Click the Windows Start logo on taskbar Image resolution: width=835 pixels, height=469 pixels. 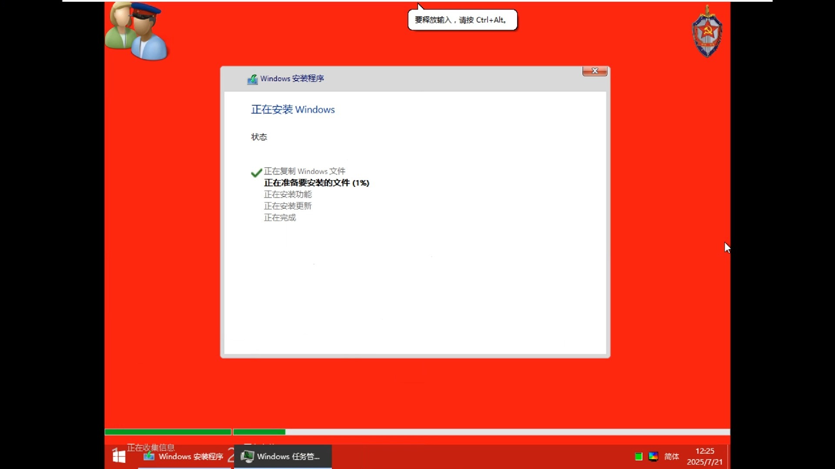point(119,456)
